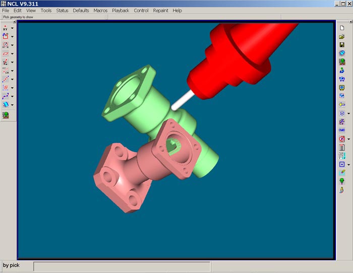Click the command input field at bottom
The width and height of the screenshot is (353, 273).
click(122, 266)
